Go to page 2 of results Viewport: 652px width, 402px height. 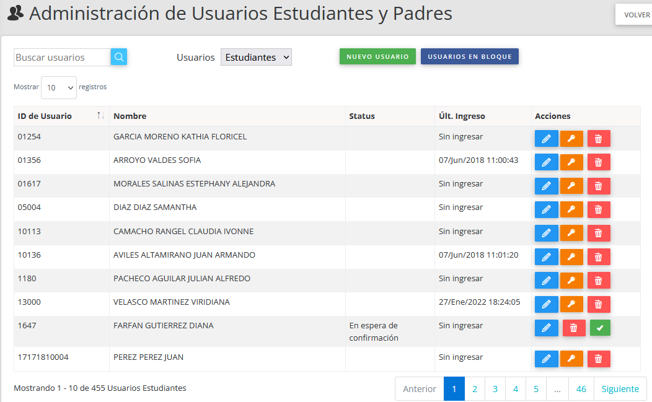(x=475, y=389)
